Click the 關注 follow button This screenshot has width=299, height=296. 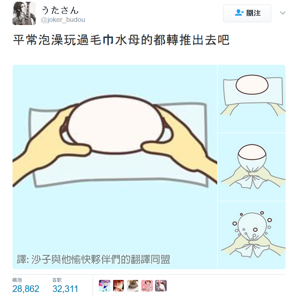pyautogui.click(x=247, y=13)
